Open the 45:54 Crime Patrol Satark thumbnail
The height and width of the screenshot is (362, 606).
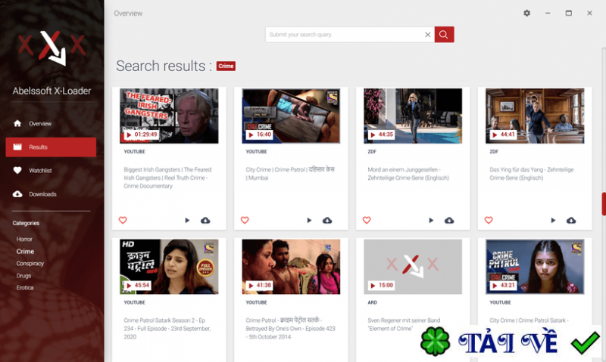pos(169,267)
